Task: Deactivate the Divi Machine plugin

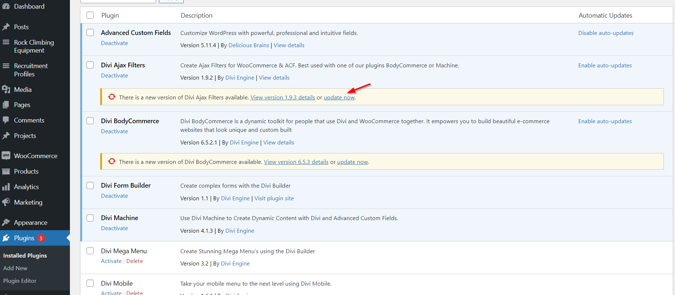Action: point(114,228)
